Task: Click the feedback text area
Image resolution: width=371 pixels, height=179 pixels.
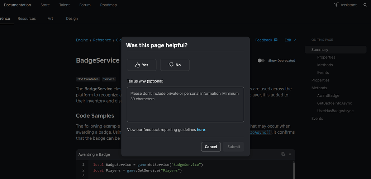Action: pyautogui.click(x=185, y=104)
